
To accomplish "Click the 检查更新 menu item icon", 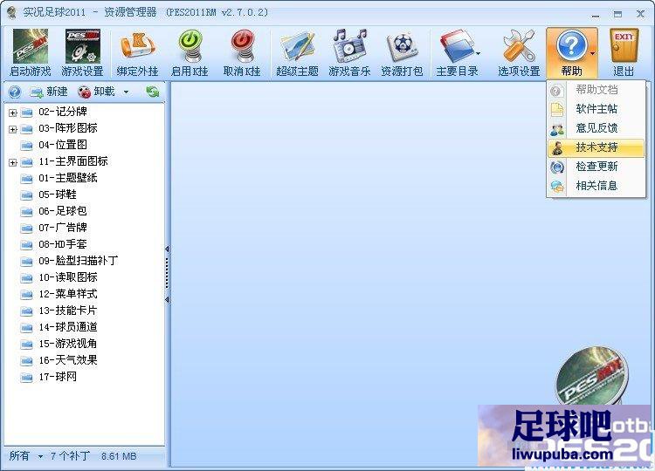I will pos(557,167).
